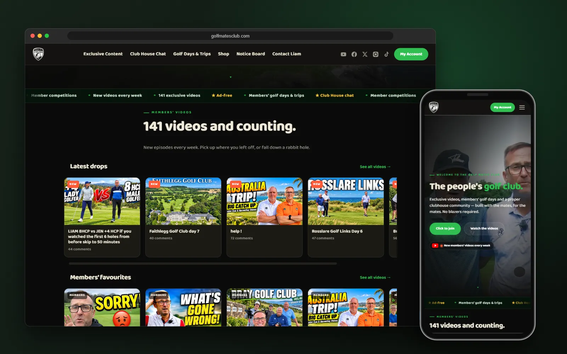Click the golfmatesclub.com address bar
This screenshot has width=567, height=354.
tap(230, 36)
